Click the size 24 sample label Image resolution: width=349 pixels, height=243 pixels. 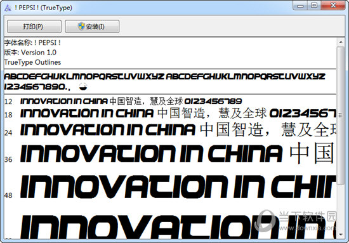(8, 133)
